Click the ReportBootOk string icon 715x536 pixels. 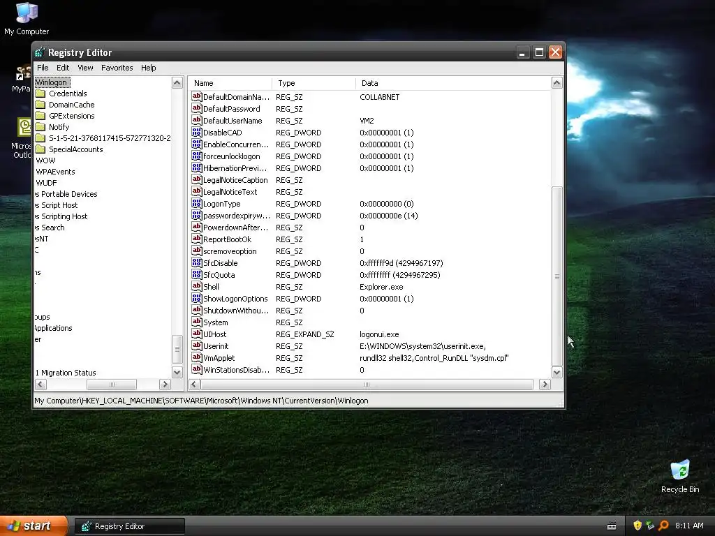(x=196, y=239)
